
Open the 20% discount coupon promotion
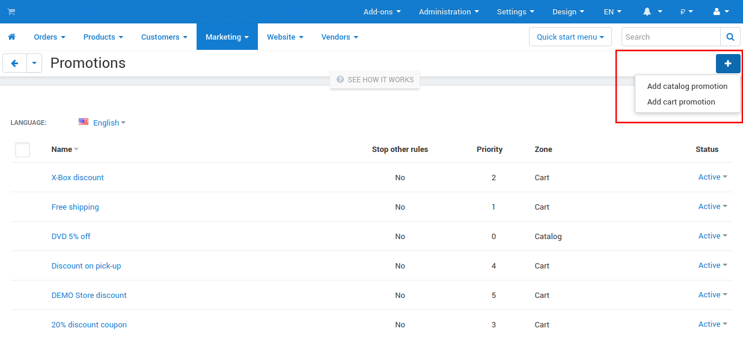coord(89,325)
